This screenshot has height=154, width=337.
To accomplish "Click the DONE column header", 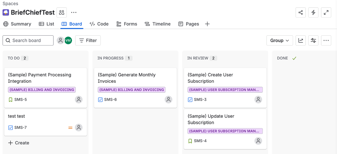I will (x=282, y=58).
